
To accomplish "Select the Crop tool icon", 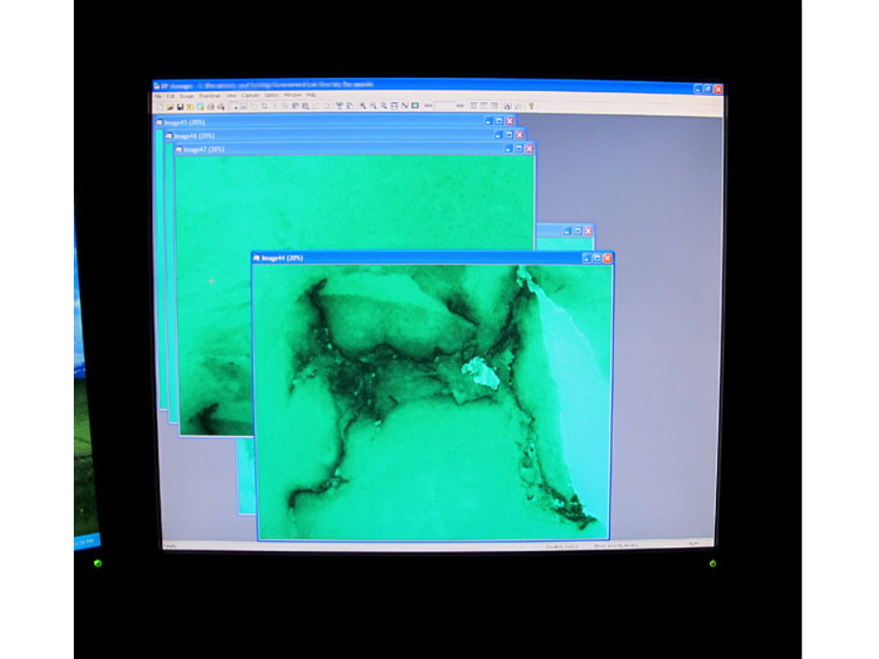I will [264, 106].
